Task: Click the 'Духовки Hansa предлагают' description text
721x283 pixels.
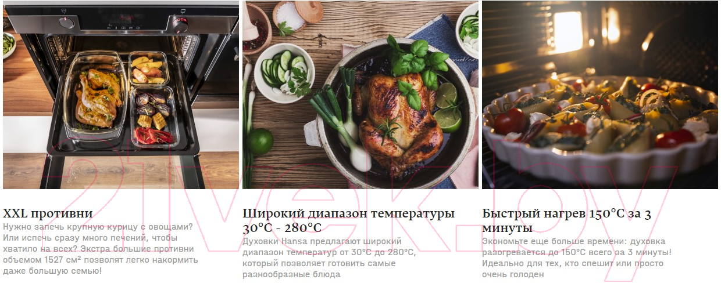Action: pyautogui.click(x=329, y=258)
